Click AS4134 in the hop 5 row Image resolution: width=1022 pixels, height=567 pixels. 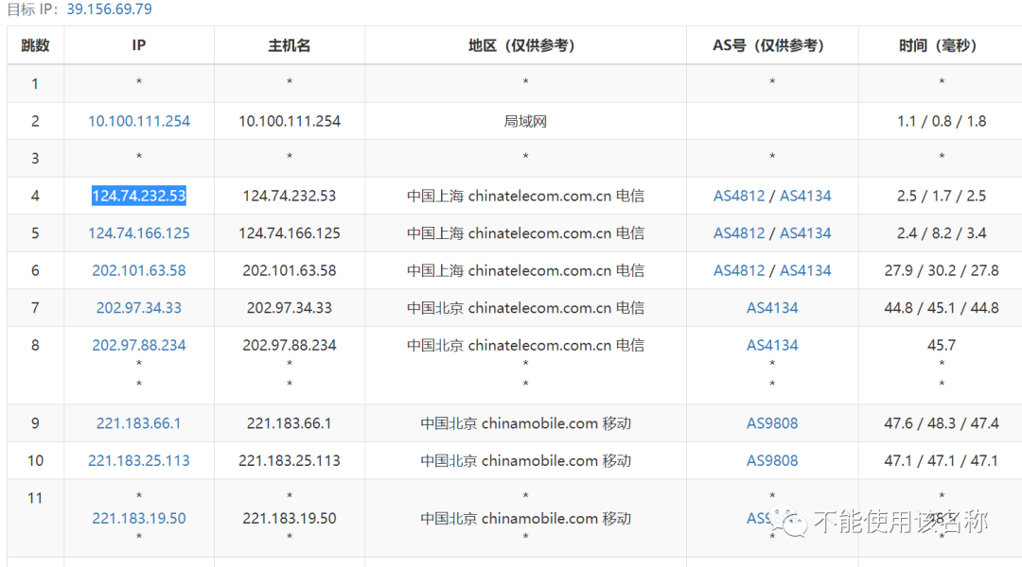(805, 232)
